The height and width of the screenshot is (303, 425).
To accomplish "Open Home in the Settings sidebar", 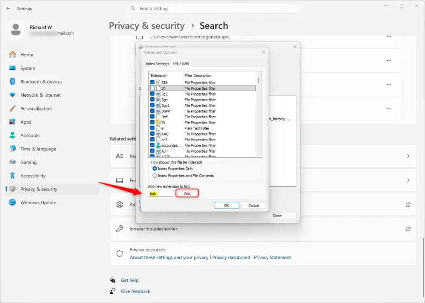I will click(27, 55).
